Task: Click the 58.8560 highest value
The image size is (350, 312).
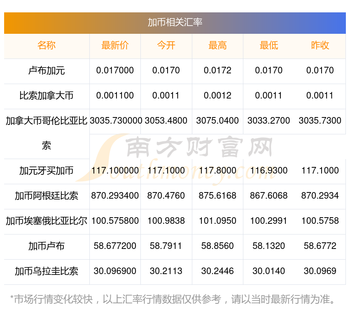Action: (217, 246)
